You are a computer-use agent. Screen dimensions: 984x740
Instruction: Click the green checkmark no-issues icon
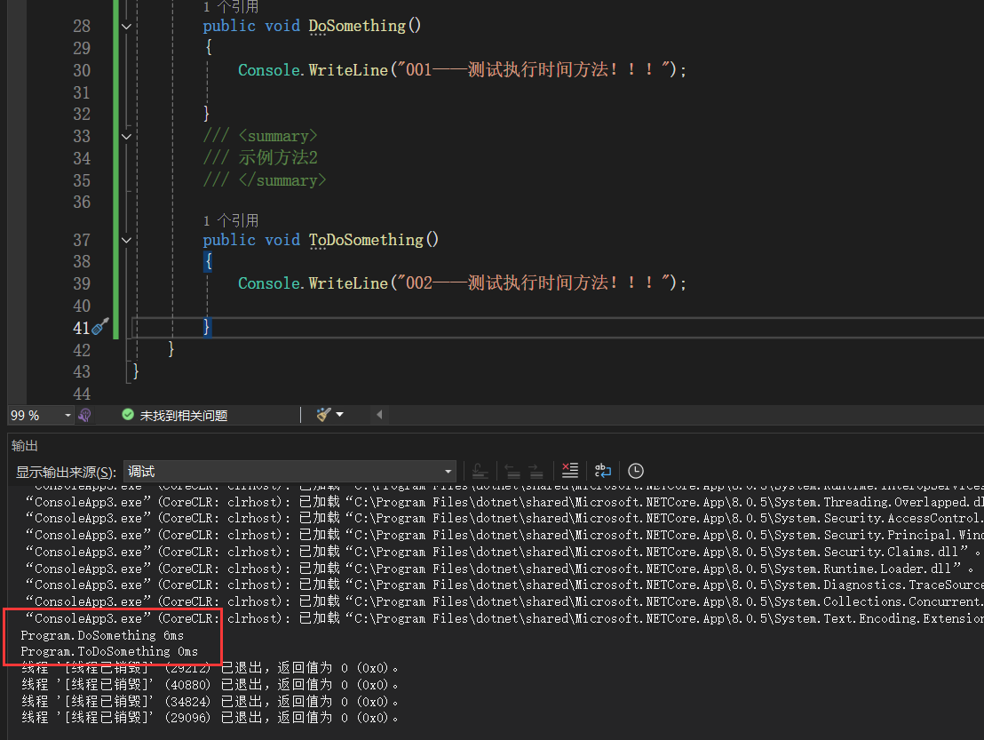pyautogui.click(x=128, y=415)
